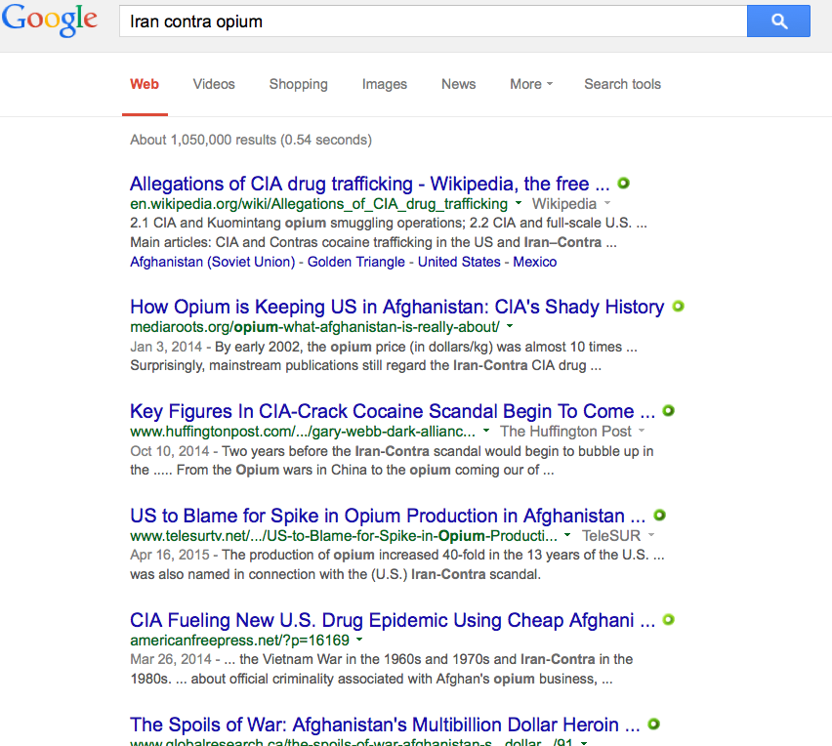Image resolution: width=832 pixels, height=746 pixels.
Task: Click green circle beside US to Blame result
Action: pos(659,515)
